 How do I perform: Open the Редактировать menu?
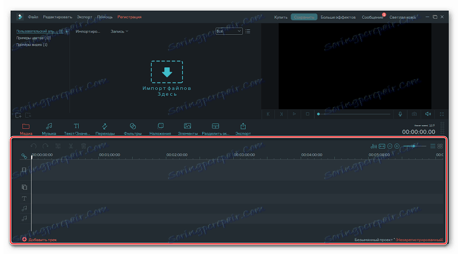[x=57, y=17]
